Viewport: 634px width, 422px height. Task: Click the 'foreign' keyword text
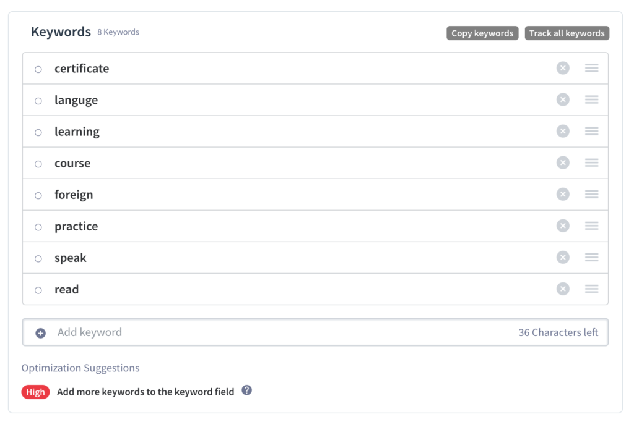coord(74,195)
